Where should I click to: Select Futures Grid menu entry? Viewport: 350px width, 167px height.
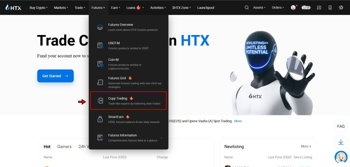[129, 82]
